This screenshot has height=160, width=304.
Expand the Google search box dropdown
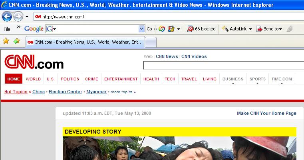[x=141, y=29]
